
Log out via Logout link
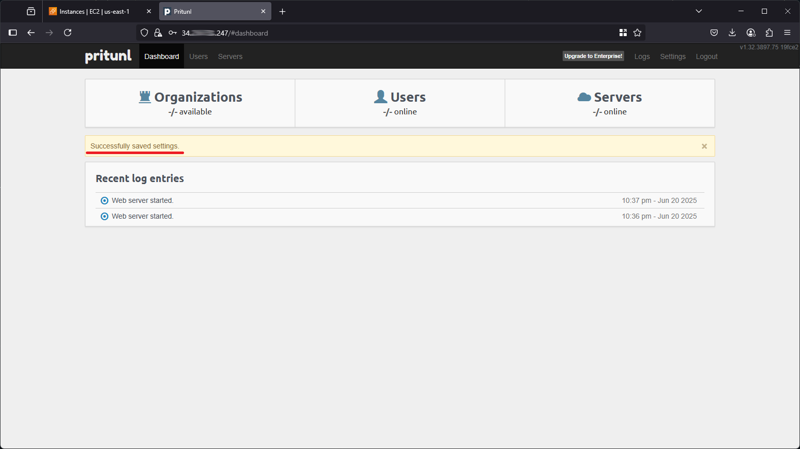(706, 56)
